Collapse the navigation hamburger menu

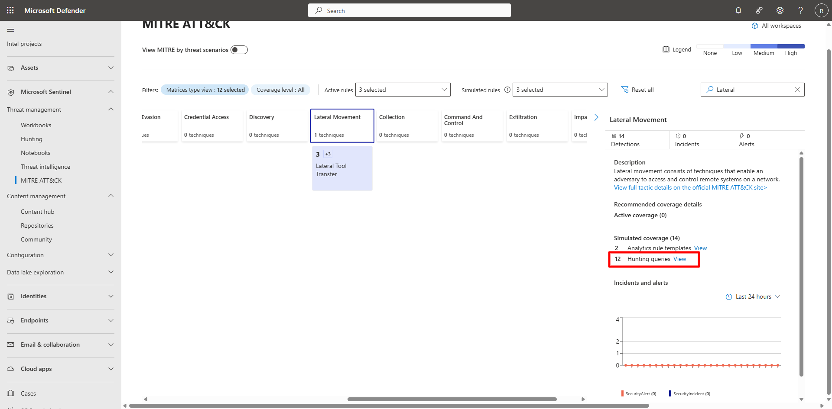[x=11, y=29]
